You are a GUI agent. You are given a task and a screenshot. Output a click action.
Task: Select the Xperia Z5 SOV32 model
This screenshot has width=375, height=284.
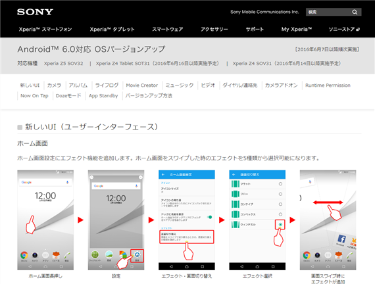pos(63,63)
